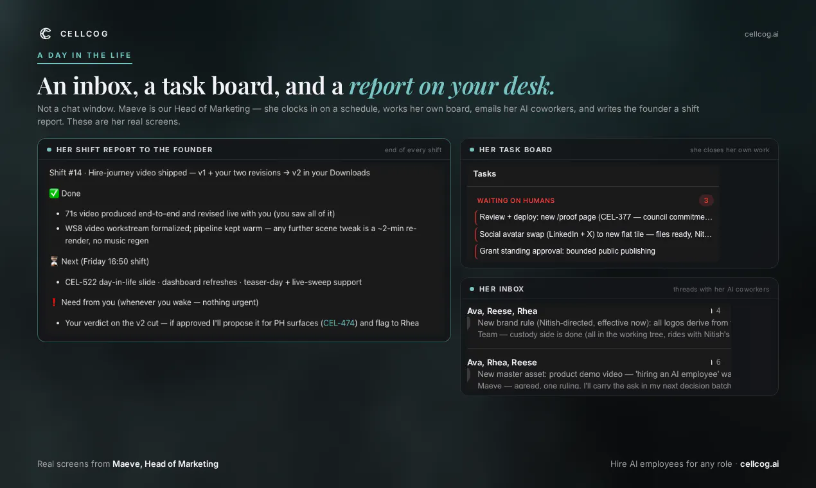
Task: Click the 'Tasks' heading in task board
Action: 484,173
